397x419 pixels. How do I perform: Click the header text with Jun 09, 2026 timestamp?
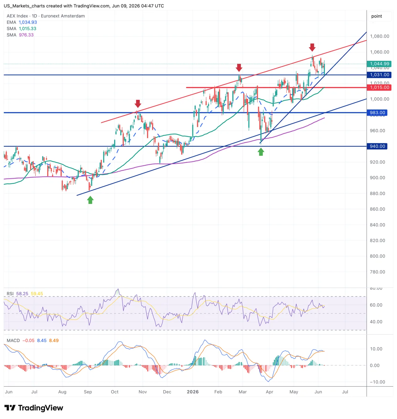coord(84,6)
